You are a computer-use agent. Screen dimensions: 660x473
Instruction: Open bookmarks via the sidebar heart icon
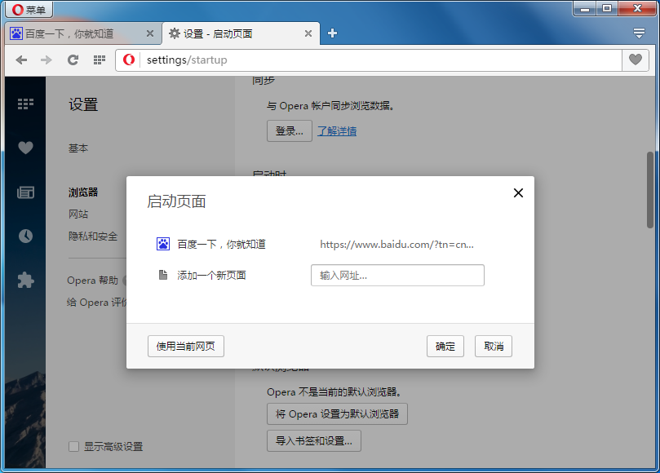coord(24,148)
